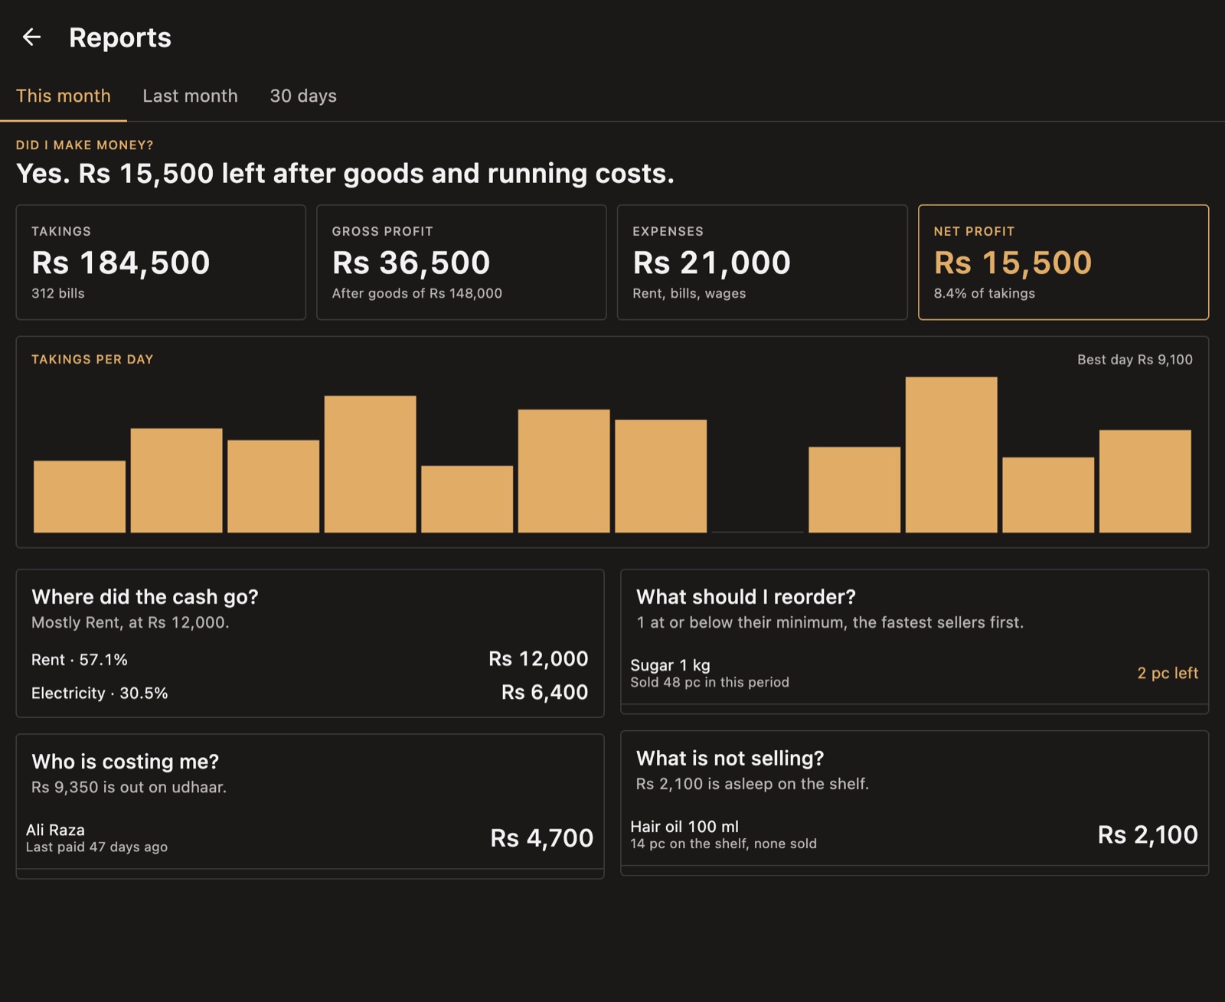The height and width of the screenshot is (1002, 1225).
Task: Click the Rs 6,400 electricity amount
Action: 544,693
